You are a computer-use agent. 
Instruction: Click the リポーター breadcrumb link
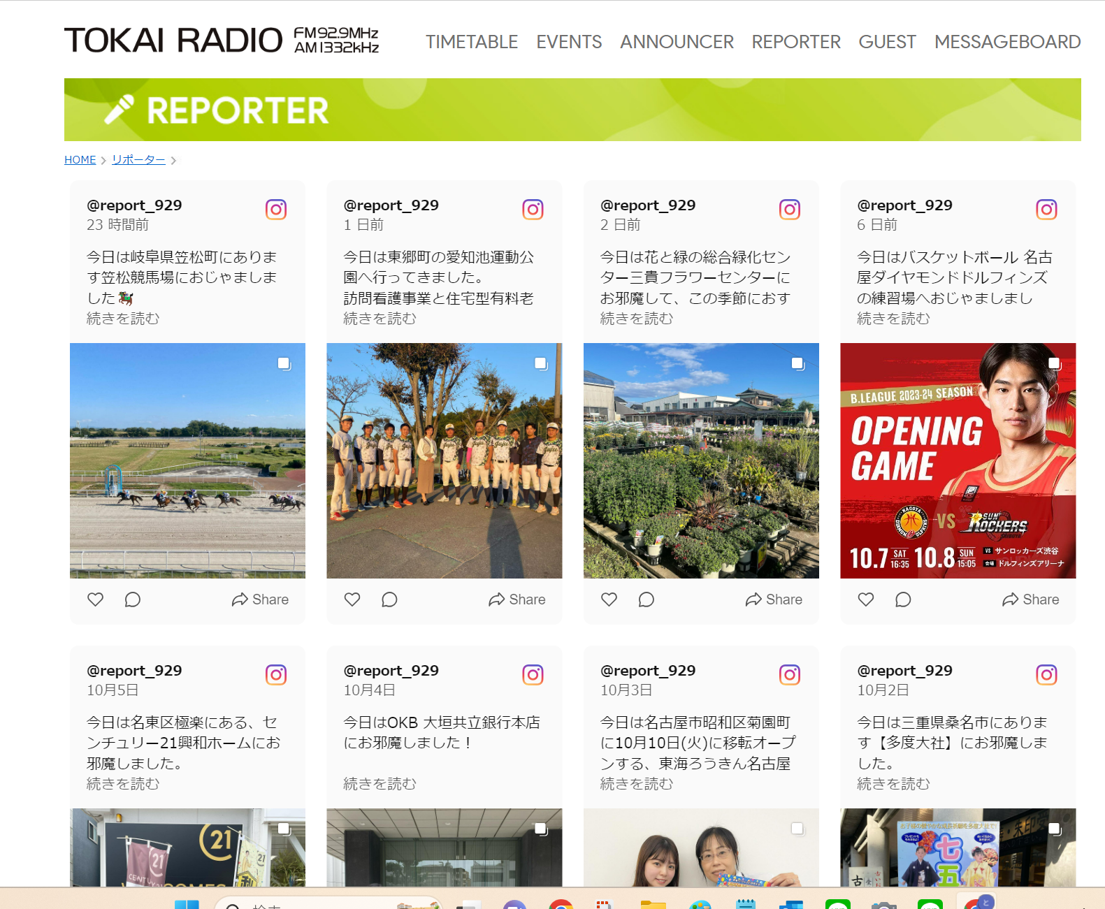138,160
